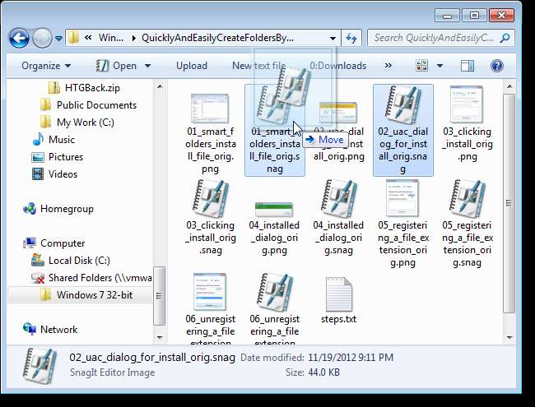Select My Work (C:) in tree
535x407 pixels.
[x=77, y=122]
